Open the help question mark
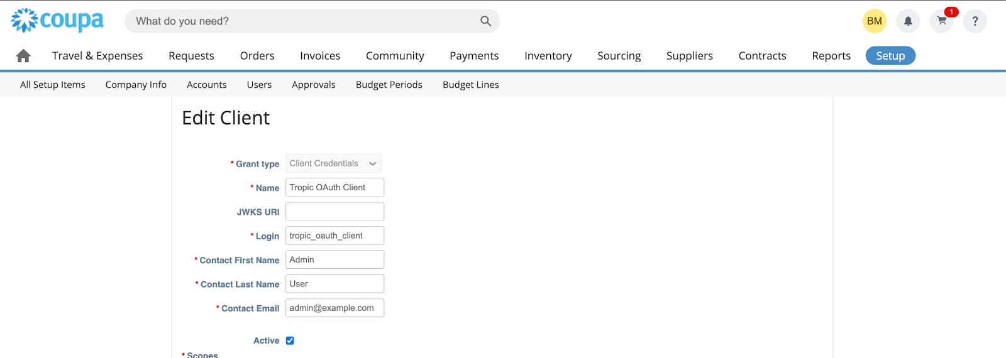Image resolution: width=1006 pixels, height=358 pixels. pyautogui.click(x=975, y=21)
